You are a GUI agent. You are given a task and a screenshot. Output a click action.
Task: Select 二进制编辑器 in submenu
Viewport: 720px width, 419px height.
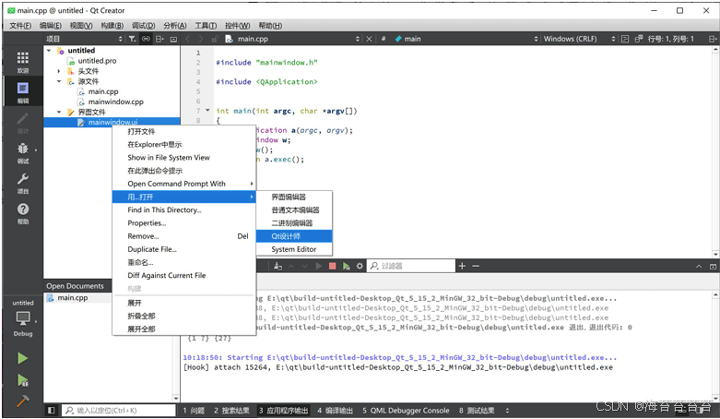294,223
